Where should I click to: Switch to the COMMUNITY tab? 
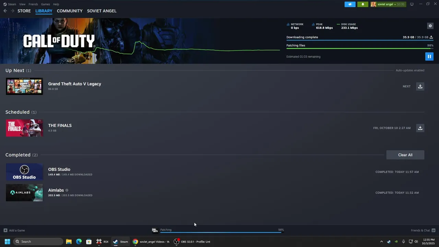point(70,11)
